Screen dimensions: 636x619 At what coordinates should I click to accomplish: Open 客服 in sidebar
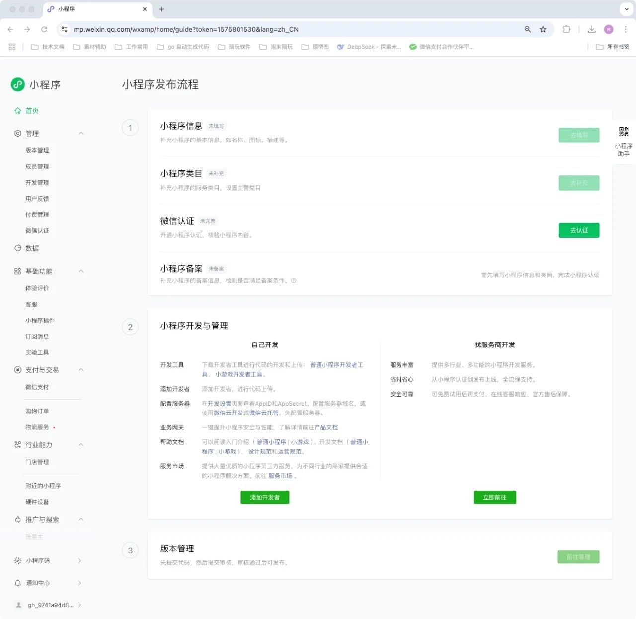[x=31, y=304]
